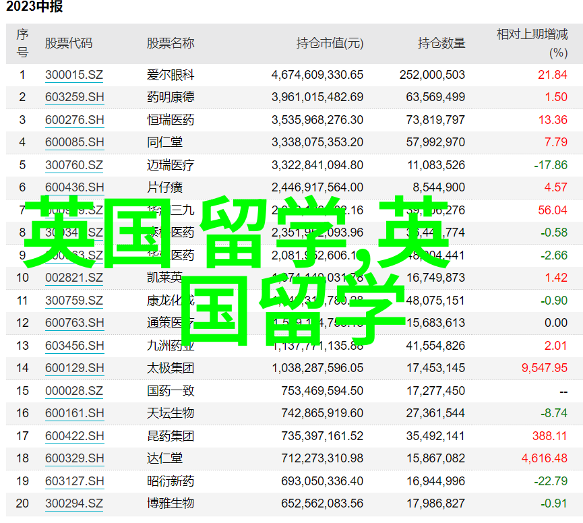This screenshot has width=583, height=523.
Task: Open stock code link 603259.SH
Action: (x=74, y=98)
